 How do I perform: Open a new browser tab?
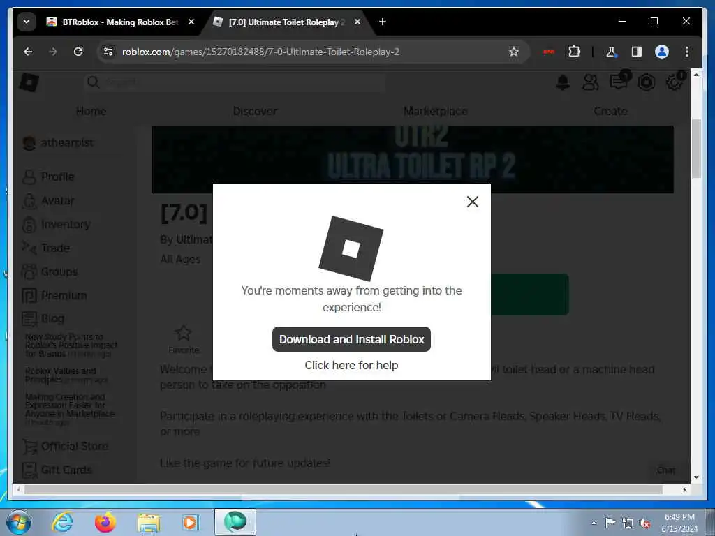[382, 22]
